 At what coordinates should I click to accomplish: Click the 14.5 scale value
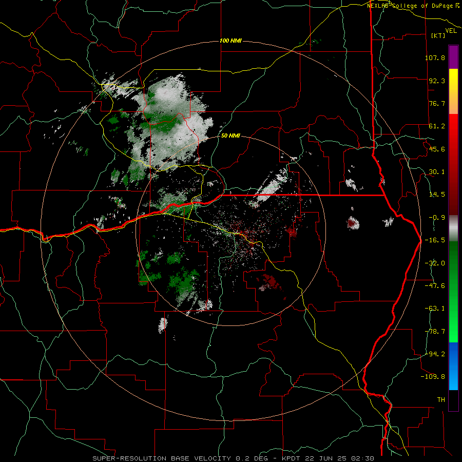[437, 195]
